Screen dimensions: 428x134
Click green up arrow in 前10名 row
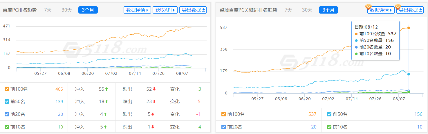[105, 127]
